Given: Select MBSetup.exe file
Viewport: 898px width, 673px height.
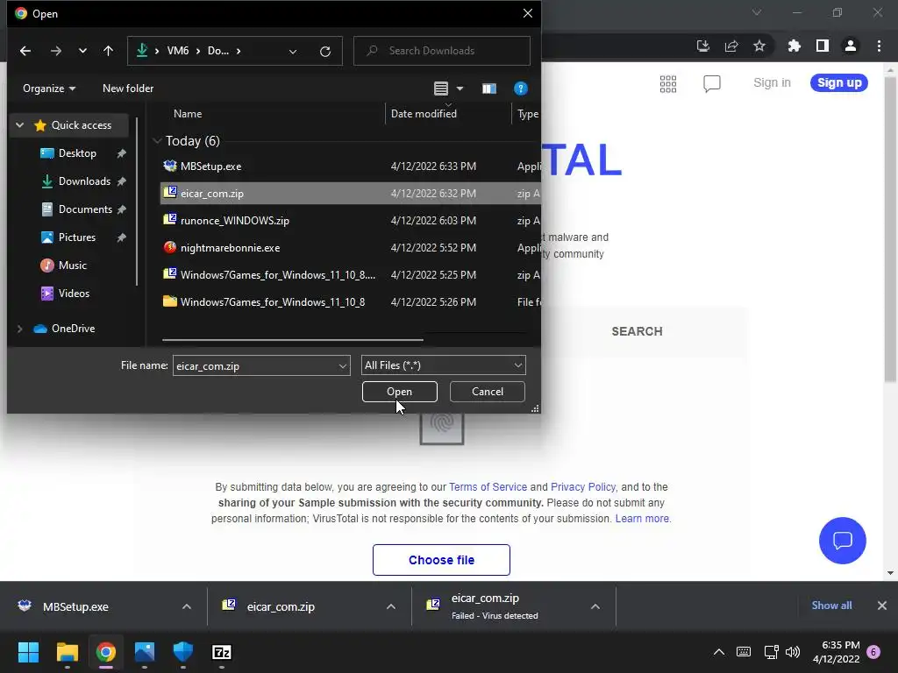Looking at the screenshot, I should click(351, 166).
